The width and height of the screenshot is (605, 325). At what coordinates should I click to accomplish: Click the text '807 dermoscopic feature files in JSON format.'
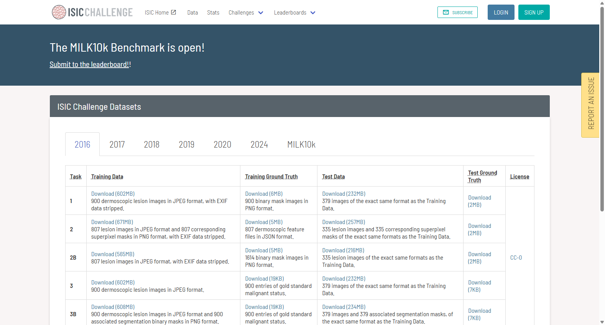(x=275, y=233)
